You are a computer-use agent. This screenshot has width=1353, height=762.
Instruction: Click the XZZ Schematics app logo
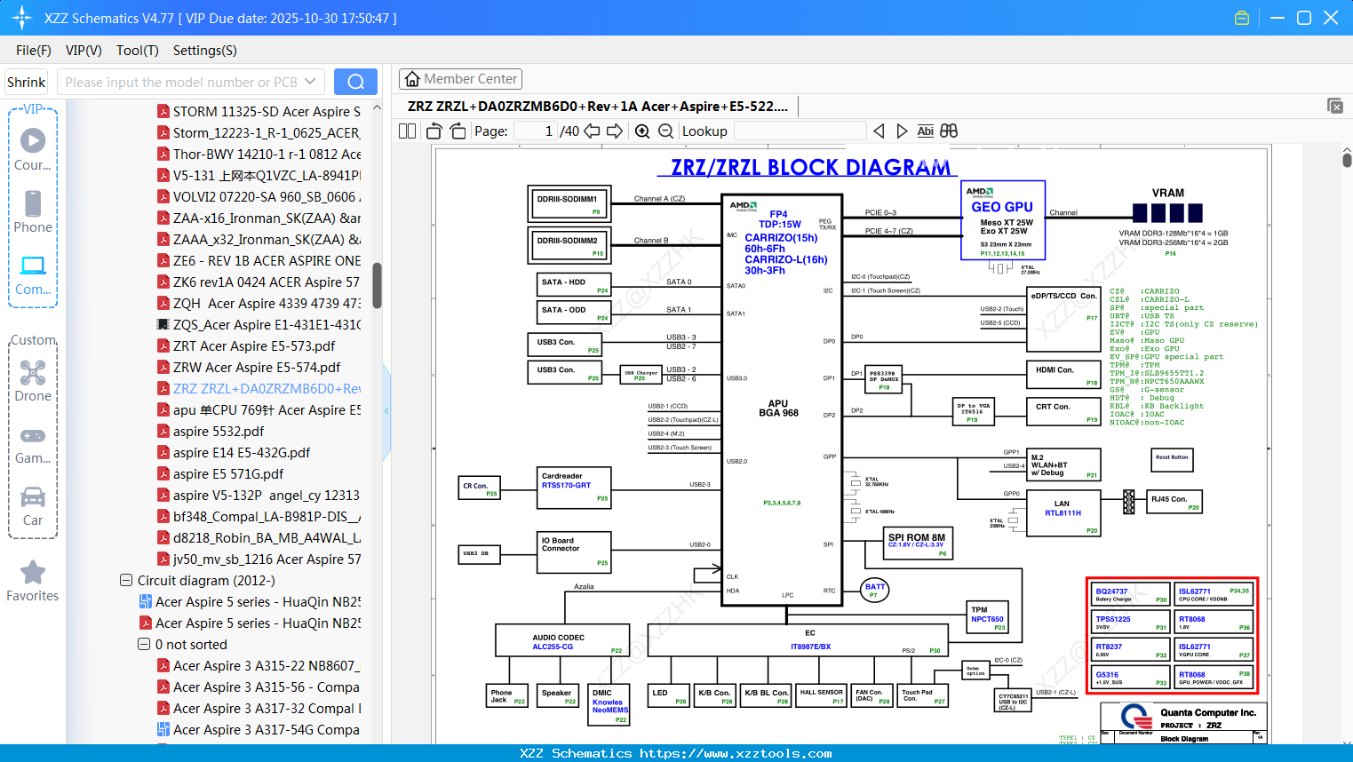pyautogui.click(x=22, y=18)
